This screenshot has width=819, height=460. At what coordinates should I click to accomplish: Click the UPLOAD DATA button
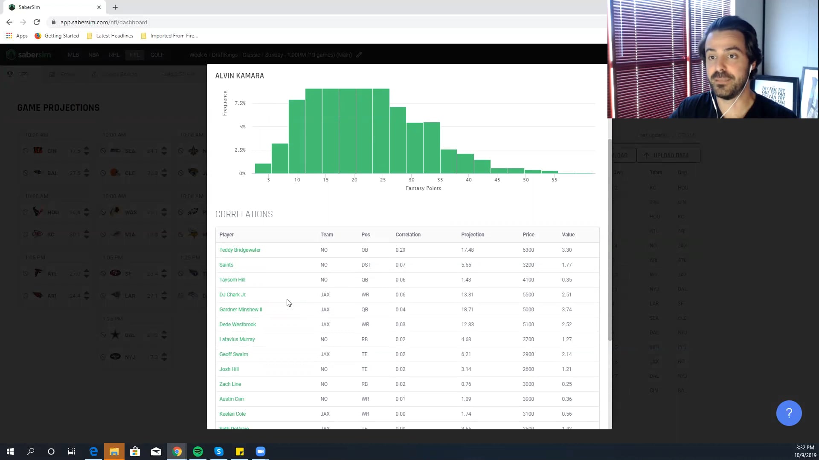(668, 155)
